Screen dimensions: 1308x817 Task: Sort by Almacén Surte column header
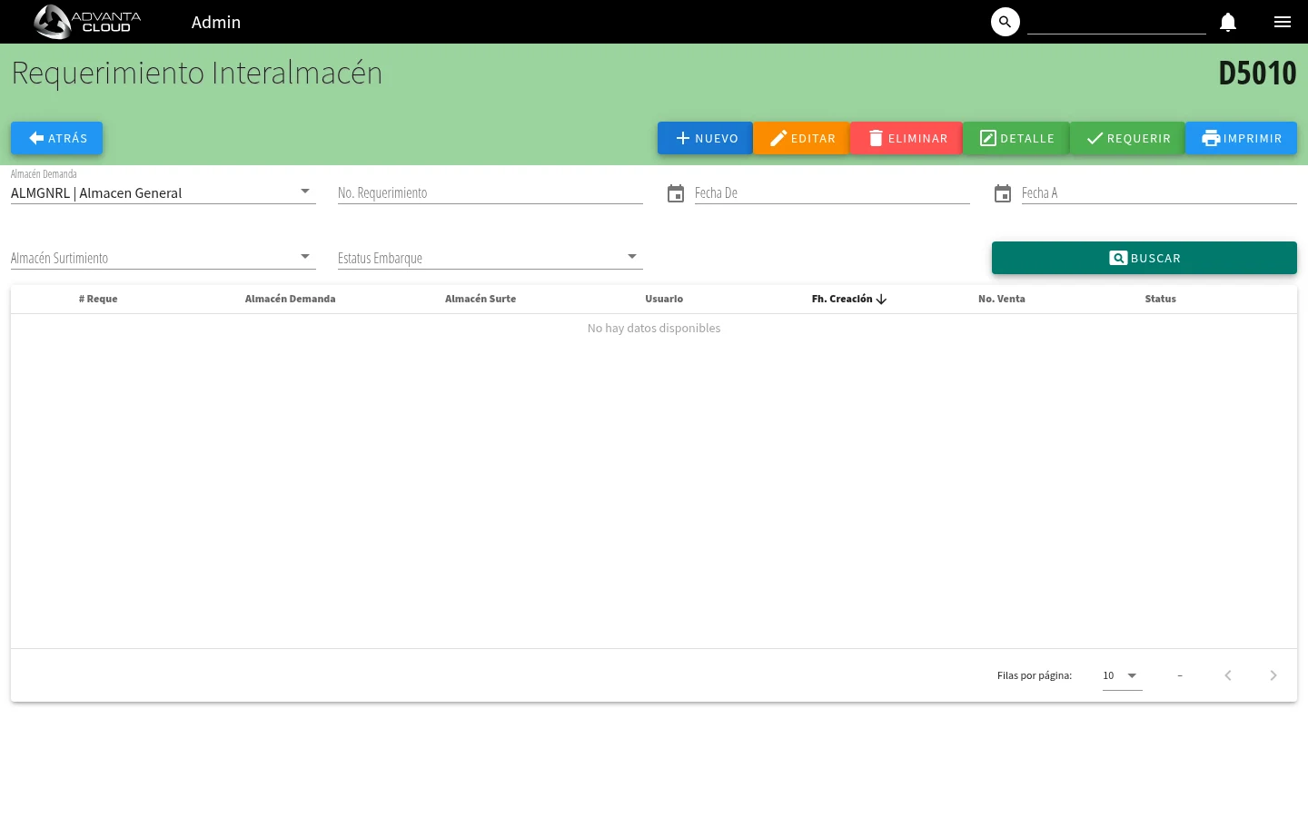[481, 299]
